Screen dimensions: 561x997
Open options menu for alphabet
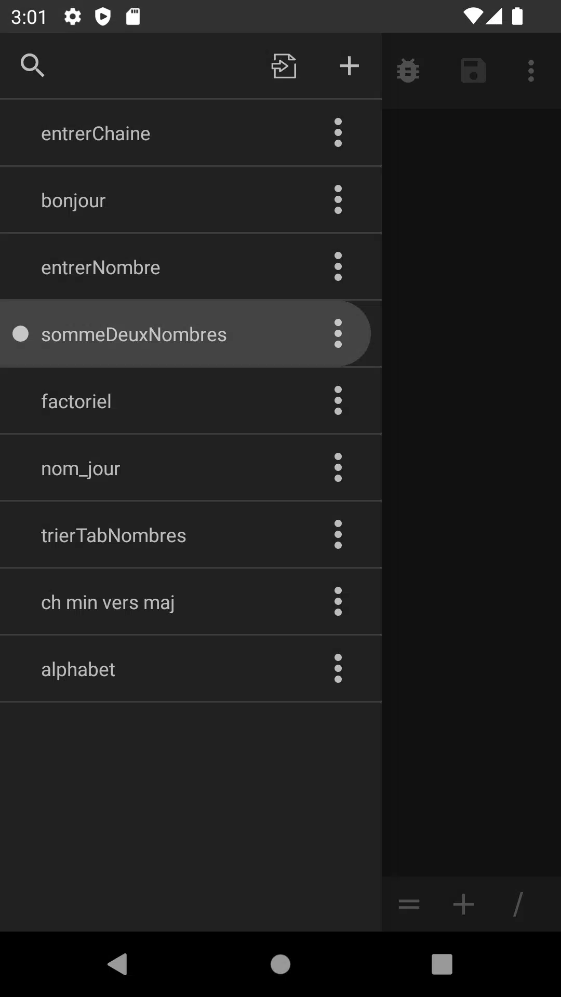pos(338,668)
